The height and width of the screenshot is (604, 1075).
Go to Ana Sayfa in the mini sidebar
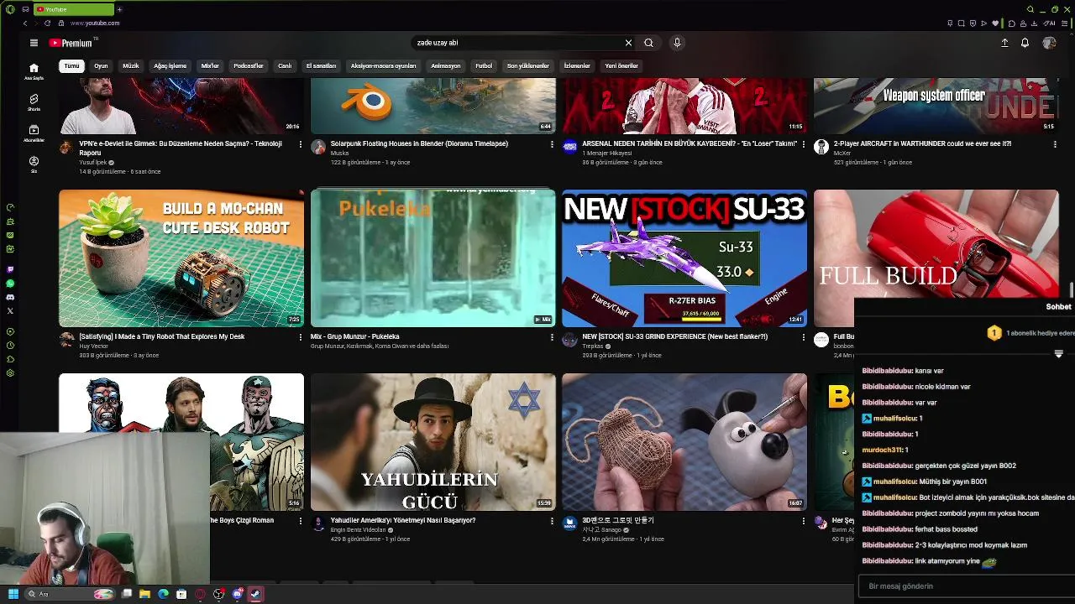[x=34, y=71]
